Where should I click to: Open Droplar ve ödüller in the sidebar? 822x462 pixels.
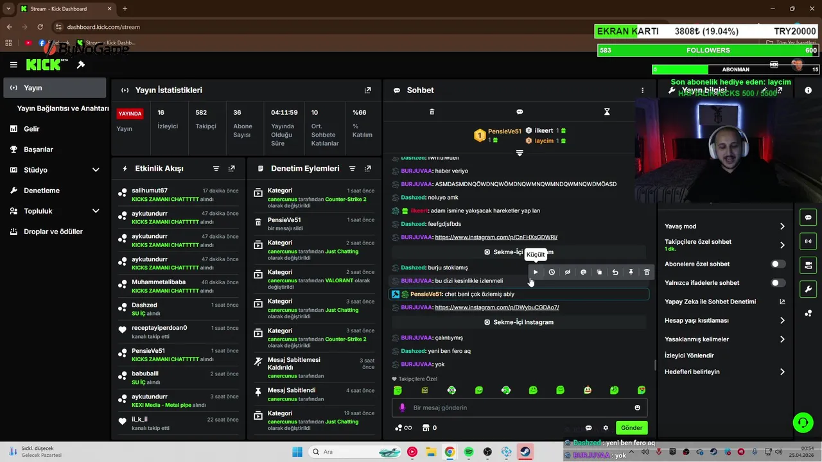pos(54,232)
